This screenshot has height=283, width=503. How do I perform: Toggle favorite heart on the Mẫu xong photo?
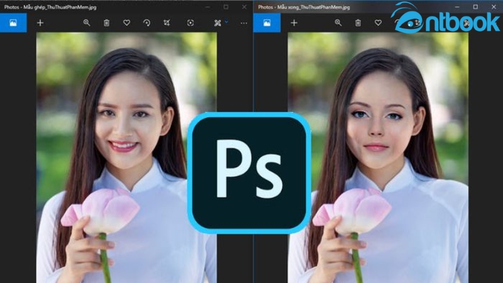click(x=378, y=23)
